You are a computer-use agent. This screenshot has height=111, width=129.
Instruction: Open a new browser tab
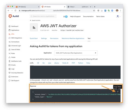[95, 7]
